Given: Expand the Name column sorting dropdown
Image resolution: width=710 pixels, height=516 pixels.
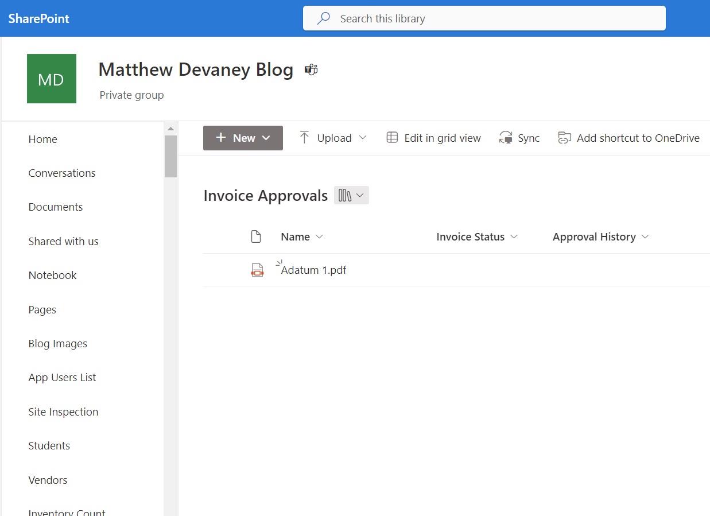Looking at the screenshot, I should 320,236.
